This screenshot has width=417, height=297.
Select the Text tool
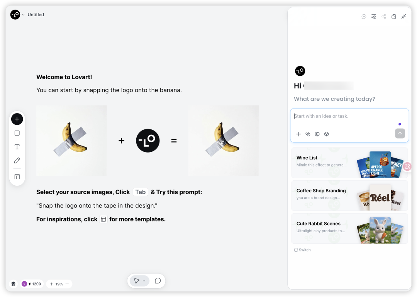click(x=17, y=147)
